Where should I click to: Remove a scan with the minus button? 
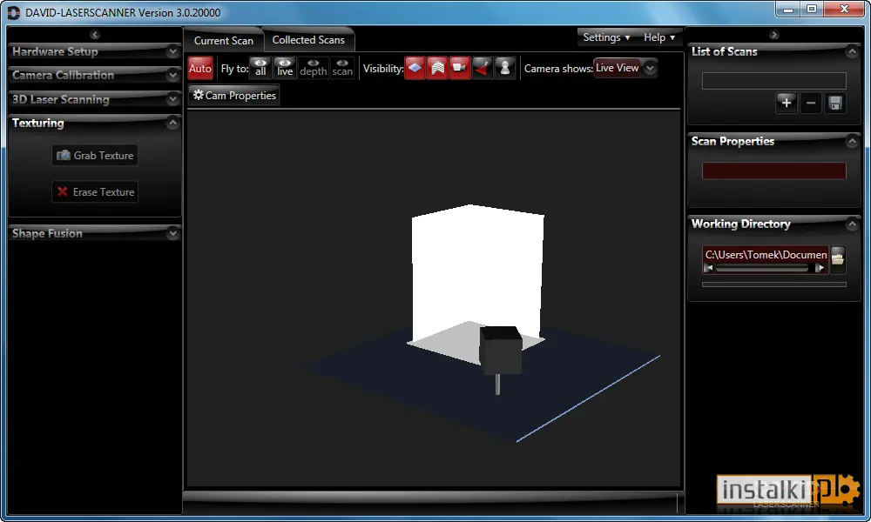click(810, 103)
